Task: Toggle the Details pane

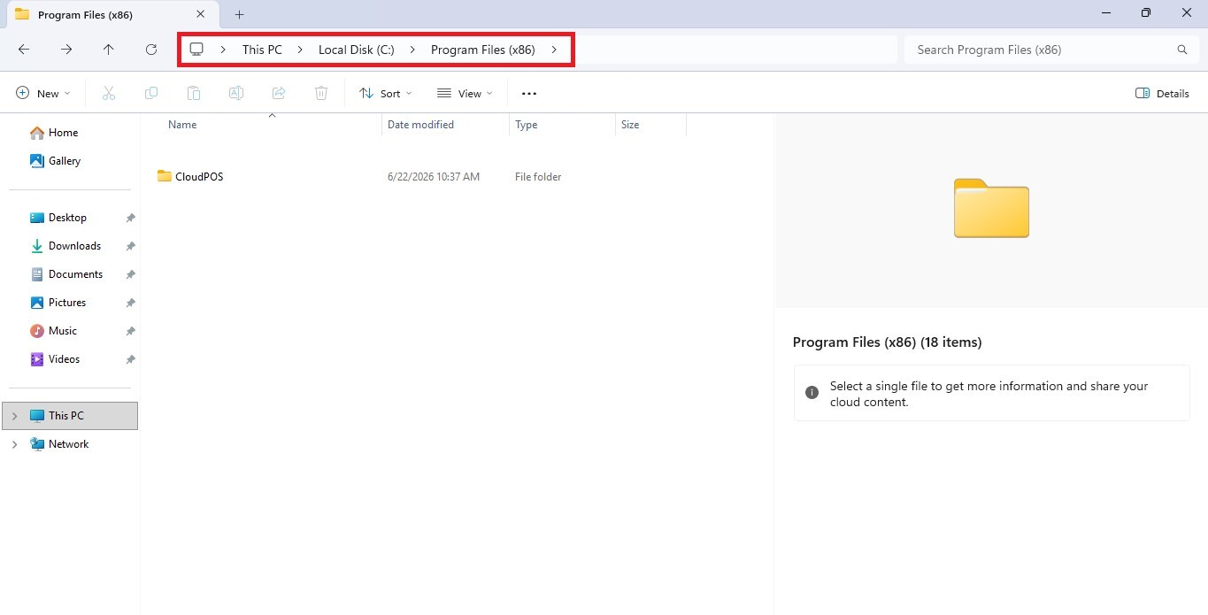Action: (x=1162, y=93)
